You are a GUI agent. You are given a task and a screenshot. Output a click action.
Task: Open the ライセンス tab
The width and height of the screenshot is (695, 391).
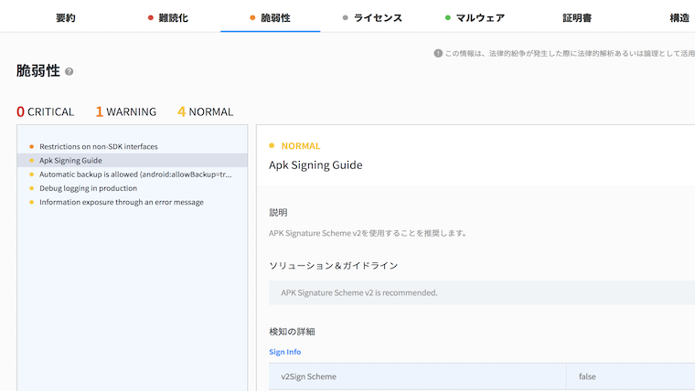click(x=372, y=17)
